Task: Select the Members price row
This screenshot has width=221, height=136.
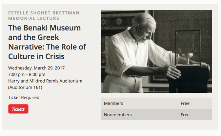Action: (x=156, y=103)
